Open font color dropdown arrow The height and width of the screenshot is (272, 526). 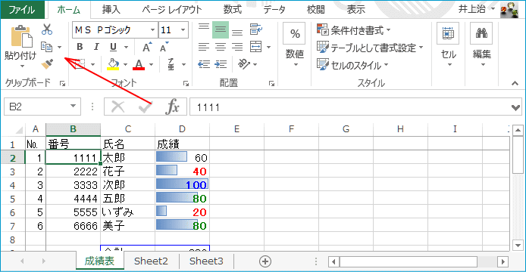point(151,64)
